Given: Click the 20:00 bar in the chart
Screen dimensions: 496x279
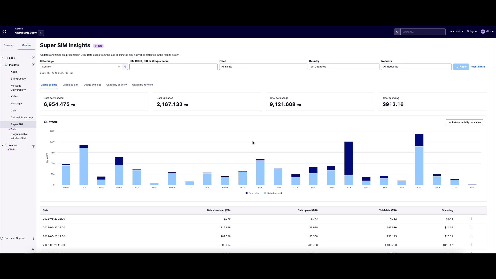Looking at the screenshot, I should point(419,159).
